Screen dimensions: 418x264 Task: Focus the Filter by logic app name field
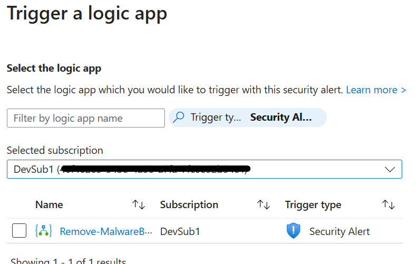[x=86, y=118]
